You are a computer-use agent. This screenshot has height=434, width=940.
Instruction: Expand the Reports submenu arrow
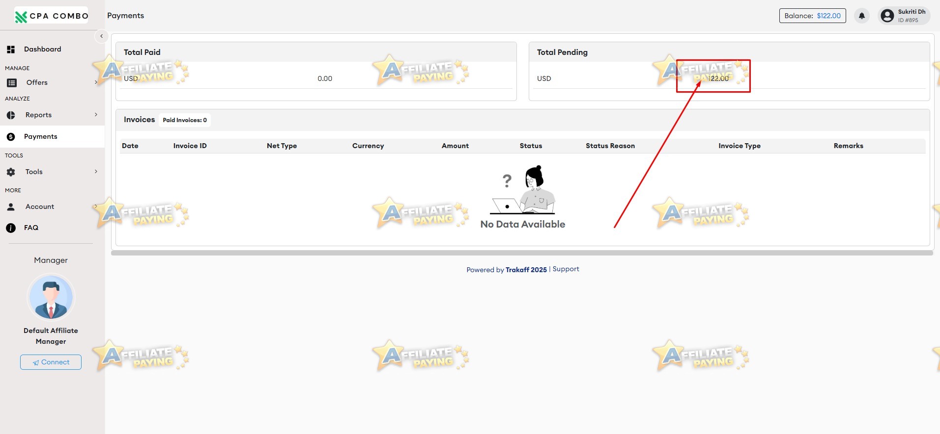tap(96, 115)
